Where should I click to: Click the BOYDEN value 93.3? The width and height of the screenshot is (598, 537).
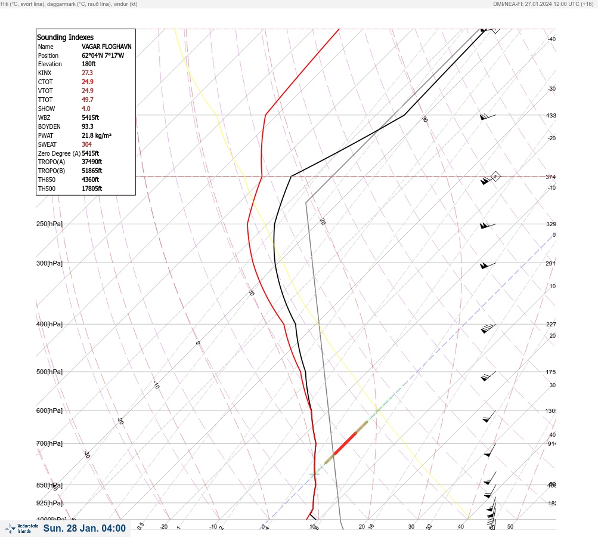click(x=87, y=126)
